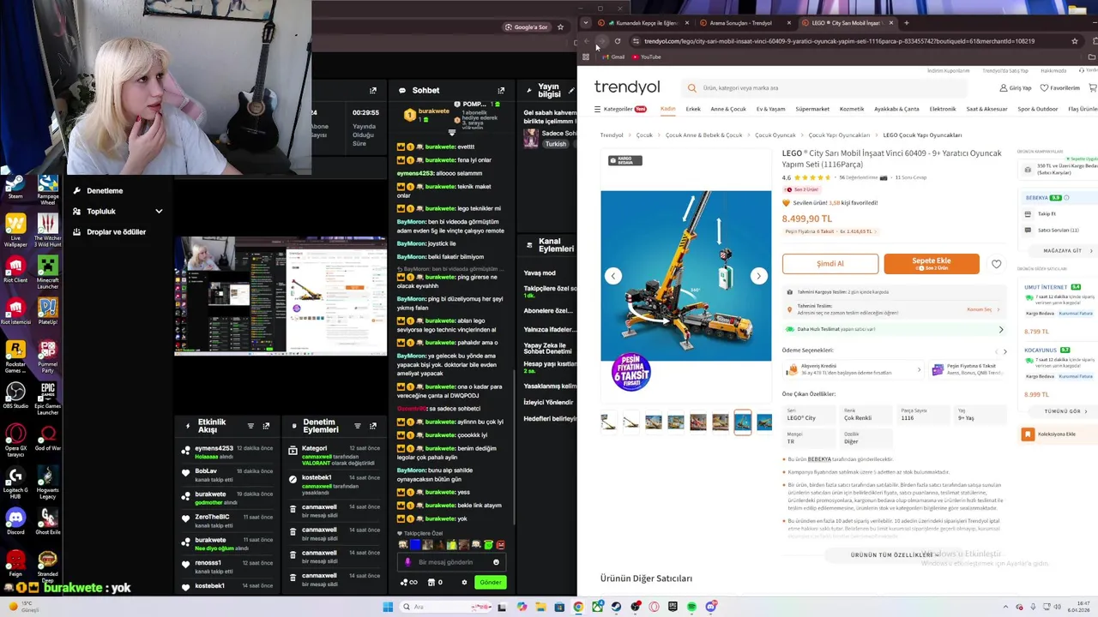Open the Trendyol shopping cart icon
Screen dimensions: 1098x617
(x=1092, y=87)
